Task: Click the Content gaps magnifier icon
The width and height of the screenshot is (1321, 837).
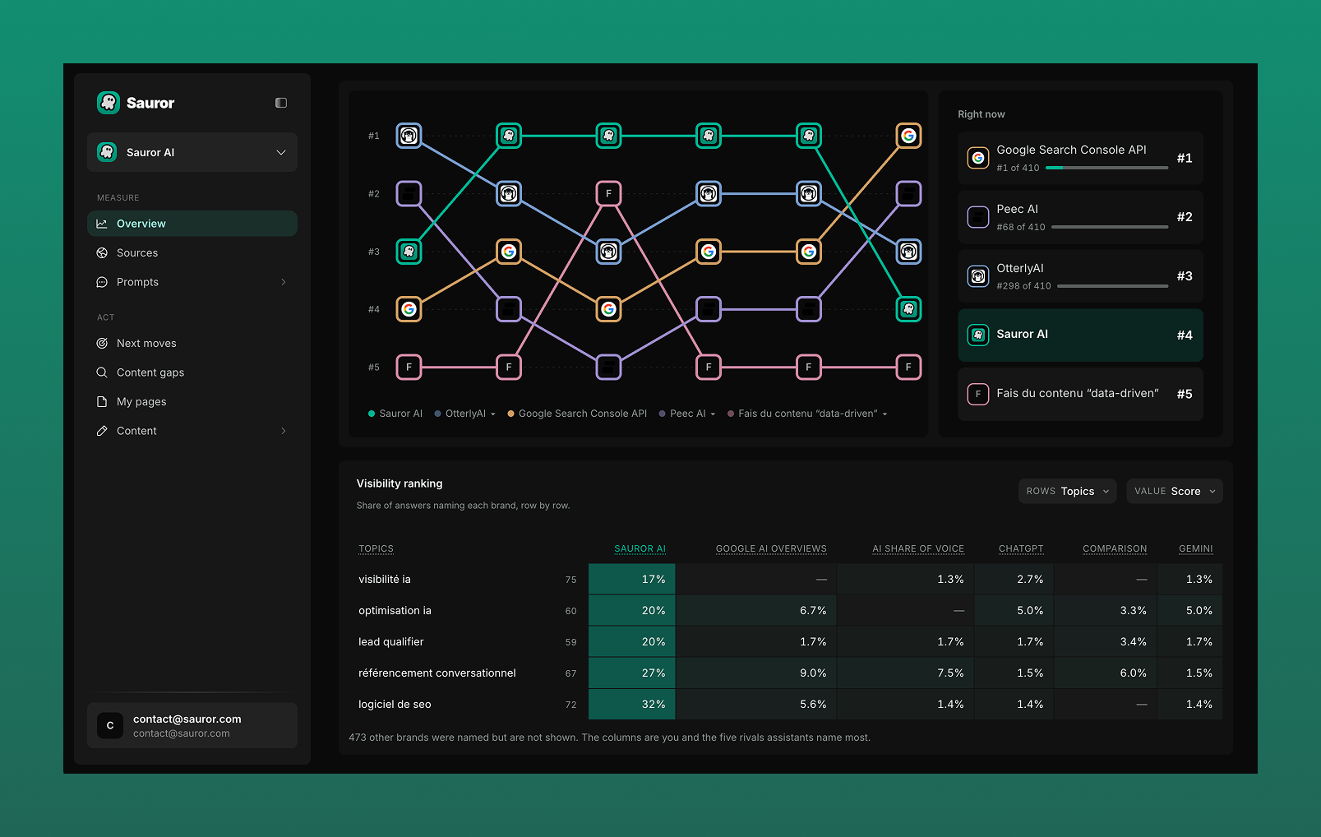Action: pyautogui.click(x=102, y=372)
